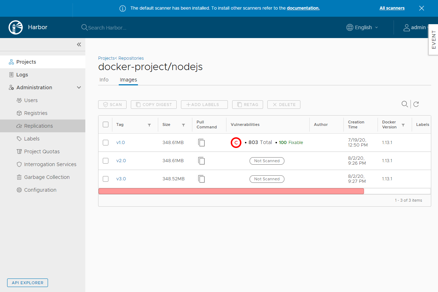
Task: Open the documentation link in banner
Action: click(x=303, y=8)
